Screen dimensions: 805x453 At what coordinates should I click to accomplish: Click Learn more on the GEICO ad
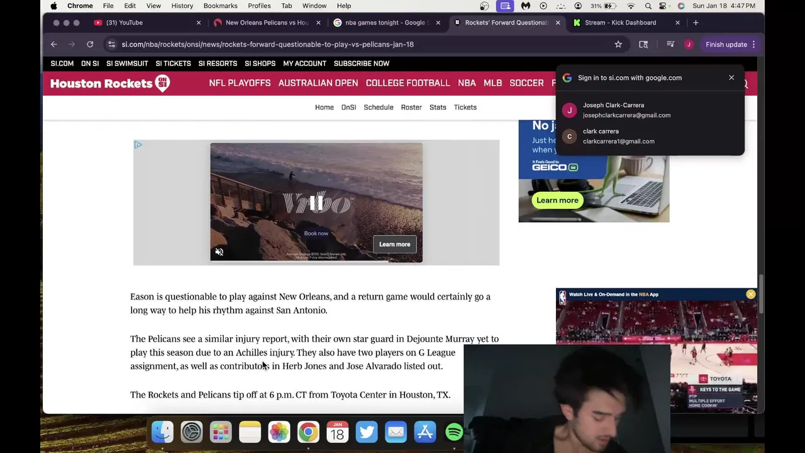coord(557,200)
